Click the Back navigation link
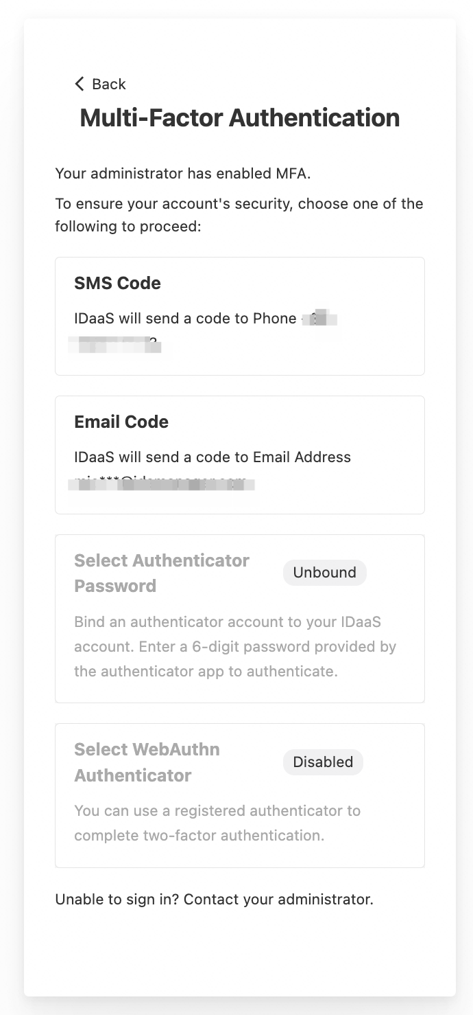This screenshot has height=1015, width=473. tap(108, 84)
